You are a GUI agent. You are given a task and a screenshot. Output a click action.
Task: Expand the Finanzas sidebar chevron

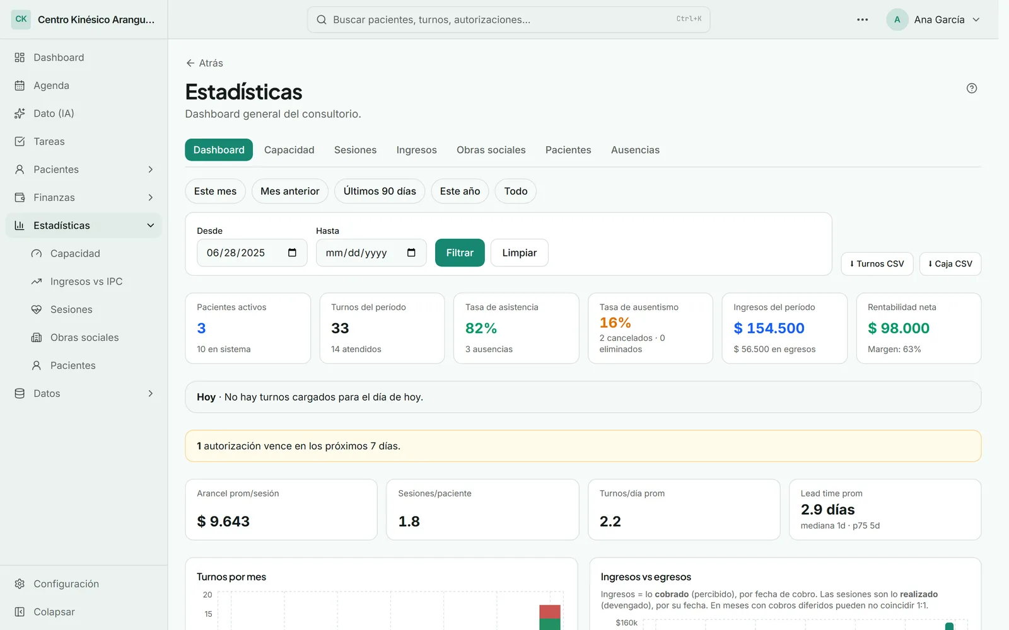(150, 197)
